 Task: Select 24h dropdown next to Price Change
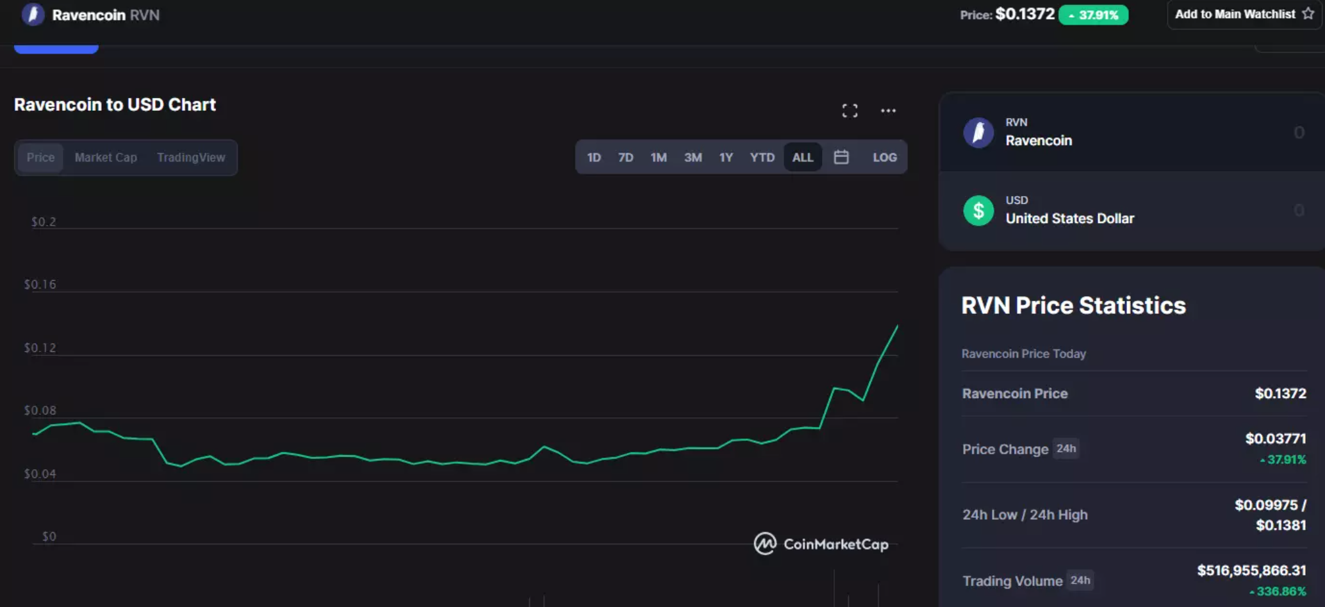1066,449
